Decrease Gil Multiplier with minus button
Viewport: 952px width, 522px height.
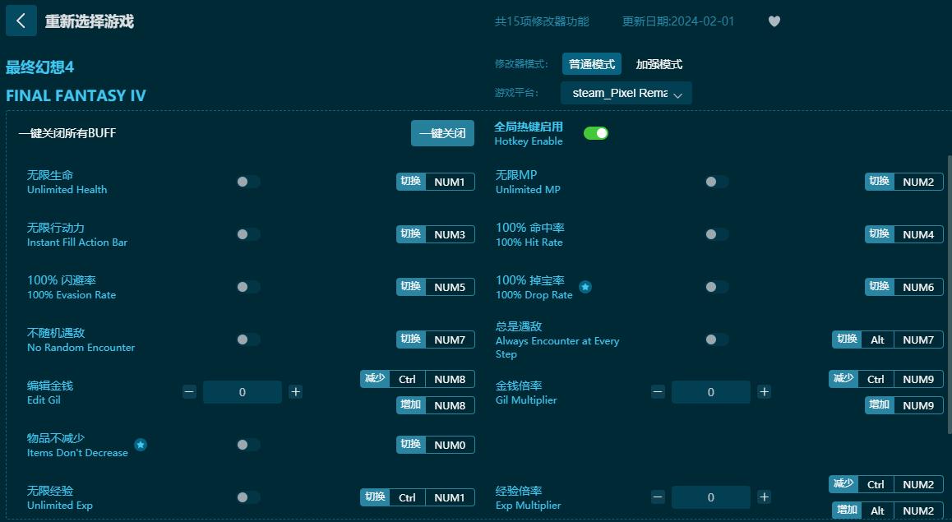click(x=659, y=392)
